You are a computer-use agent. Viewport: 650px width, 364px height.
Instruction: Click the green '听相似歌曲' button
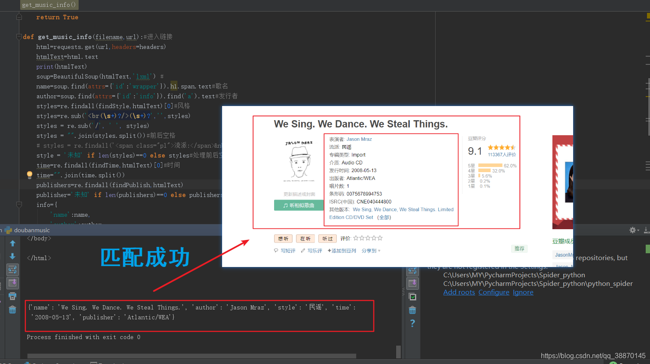click(299, 205)
